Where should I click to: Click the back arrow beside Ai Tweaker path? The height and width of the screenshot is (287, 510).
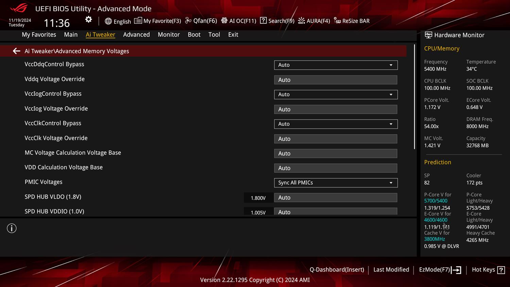tap(16, 51)
